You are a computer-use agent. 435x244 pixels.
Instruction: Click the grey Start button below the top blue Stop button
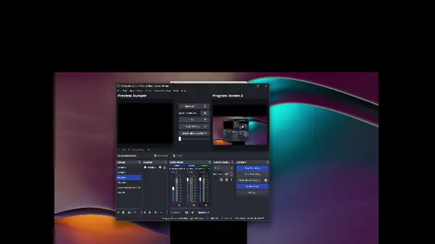[x=252, y=174]
